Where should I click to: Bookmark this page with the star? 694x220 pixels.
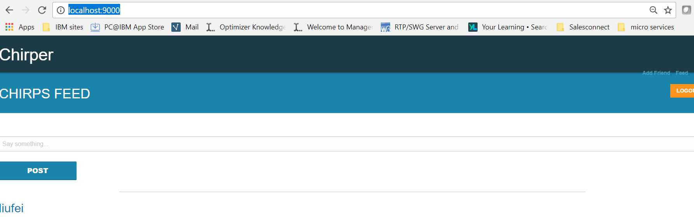point(668,10)
